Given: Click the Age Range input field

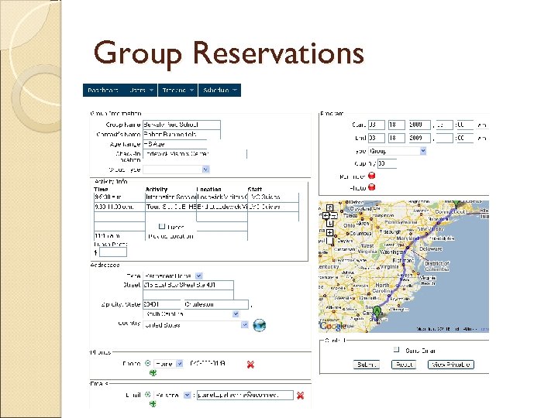Looking at the screenshot, I should point(174,144).
